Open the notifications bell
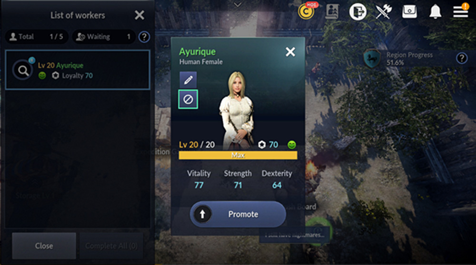The height and width of the screenshot is (265, 476). [x=436, y=12]
